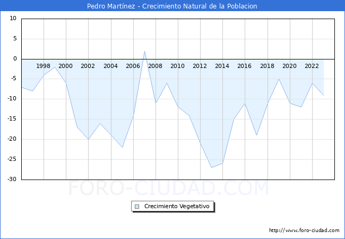
Task: Click the y-axis value -30
Action: point(12,180)
